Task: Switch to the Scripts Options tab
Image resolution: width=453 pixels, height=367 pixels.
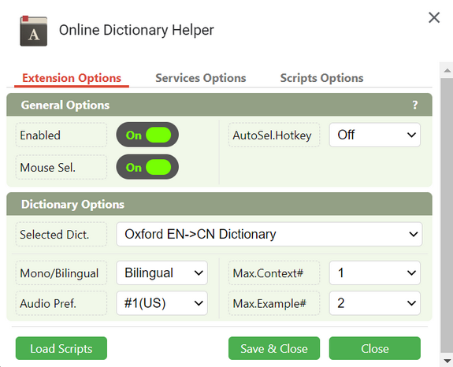Action: (x=321, y=78)
